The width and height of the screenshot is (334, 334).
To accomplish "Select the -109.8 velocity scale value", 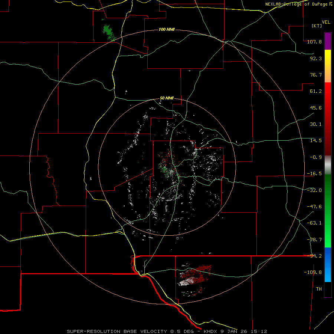I will click(x=313, y=272).
